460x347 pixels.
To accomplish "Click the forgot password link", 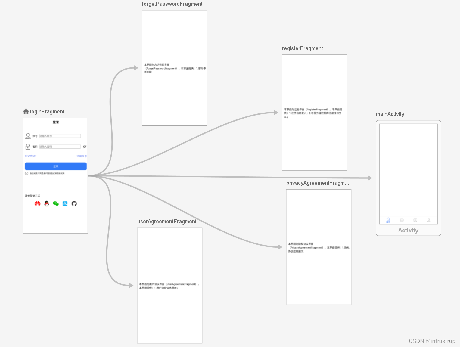I will pyautogui.click(x=30, y=156).
